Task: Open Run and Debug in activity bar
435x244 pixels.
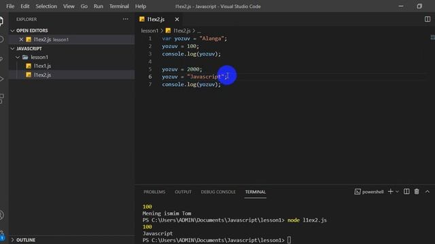Action: coord(1,79)
